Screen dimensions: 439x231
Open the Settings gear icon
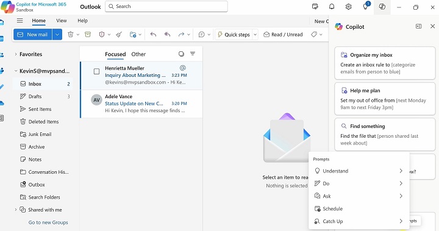coord(349,7)
